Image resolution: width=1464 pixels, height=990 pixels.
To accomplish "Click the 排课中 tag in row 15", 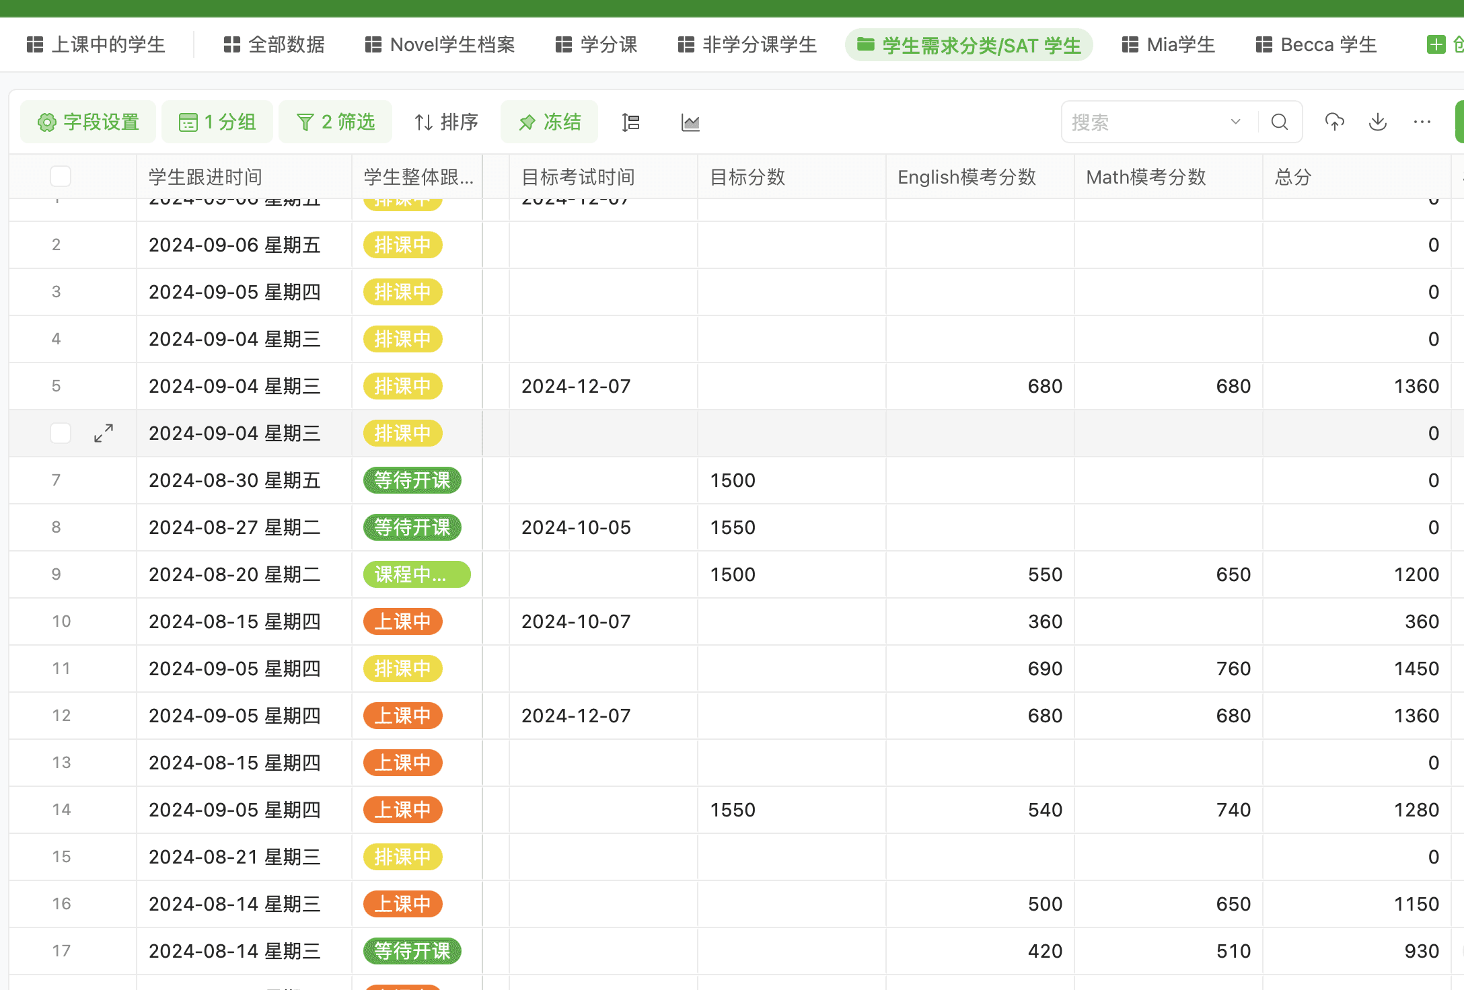I will coord(402,857).
